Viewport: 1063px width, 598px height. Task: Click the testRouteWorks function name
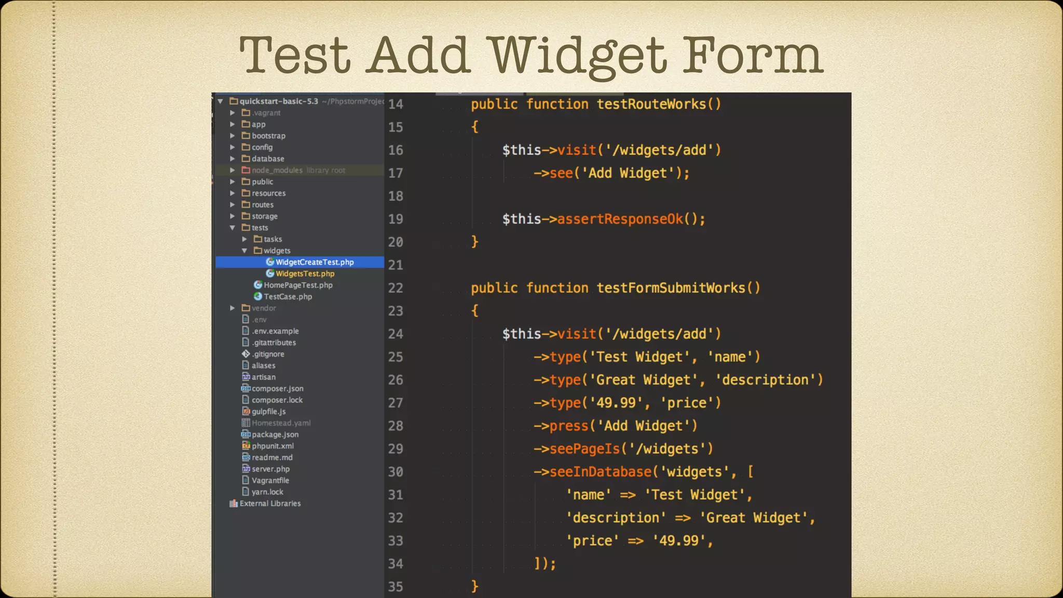pyautogui.click(x=651, y=104)
